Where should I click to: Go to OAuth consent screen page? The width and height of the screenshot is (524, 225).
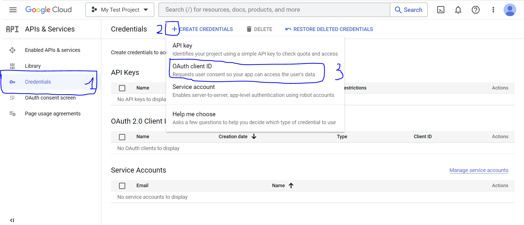pos(50,98)
